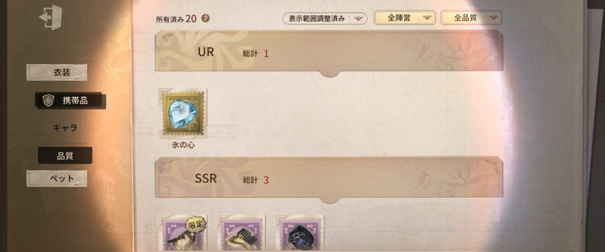Click the 氷の心 item name label
This screenshot has width=605, height=252.
[183, 145]
